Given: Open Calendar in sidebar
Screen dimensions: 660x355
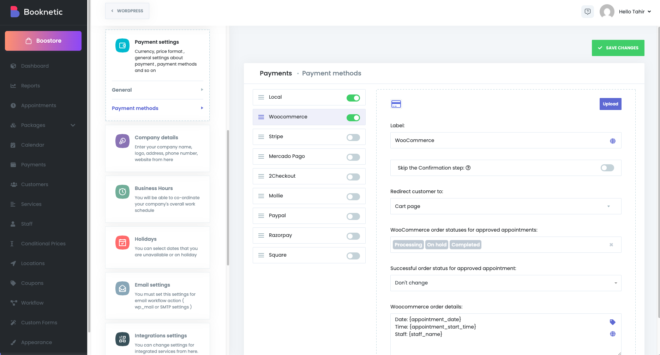Looking at the screenshot, I should (32, 145).
